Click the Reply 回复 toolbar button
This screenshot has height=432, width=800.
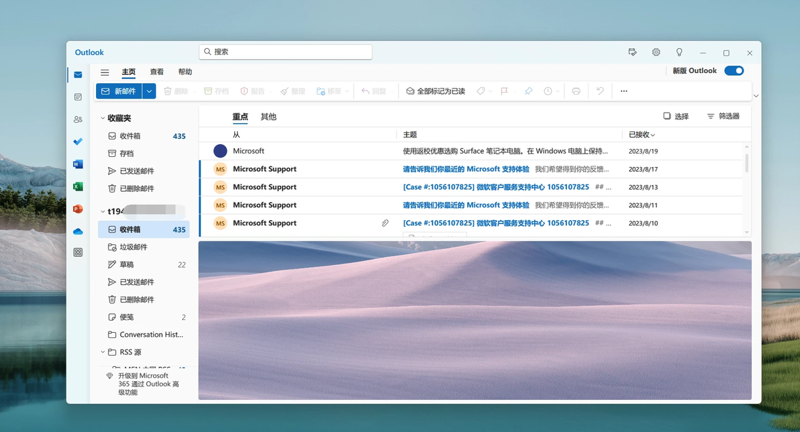click(374, 91)
